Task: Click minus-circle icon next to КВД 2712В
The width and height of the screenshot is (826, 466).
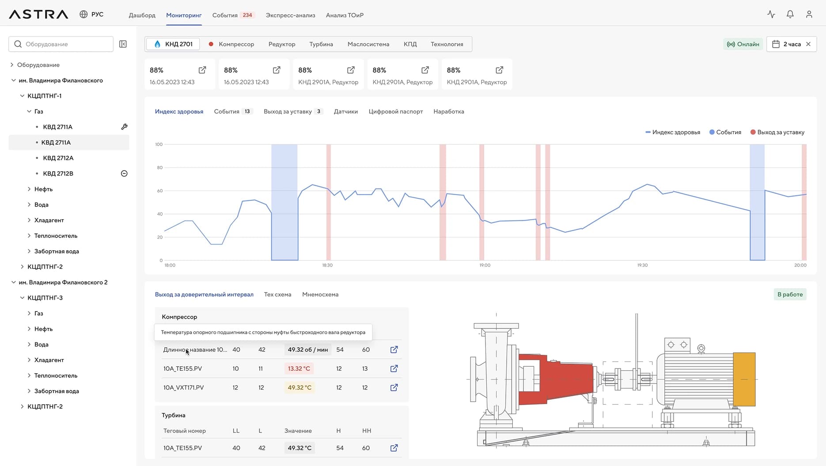Action: click(124, 173)
